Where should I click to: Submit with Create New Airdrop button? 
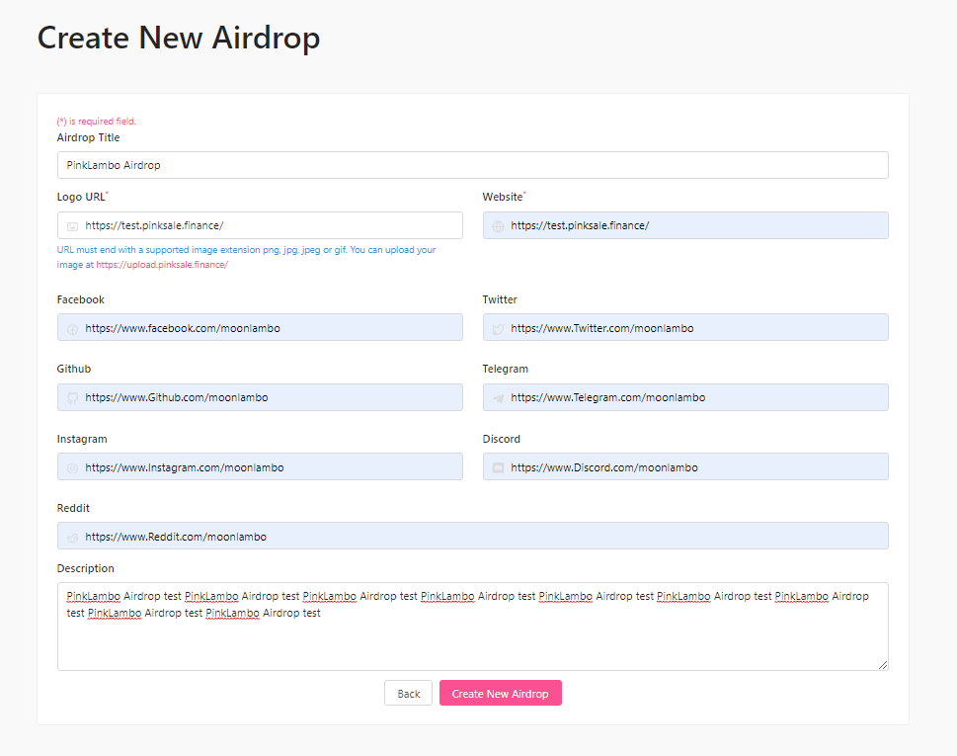501,693
